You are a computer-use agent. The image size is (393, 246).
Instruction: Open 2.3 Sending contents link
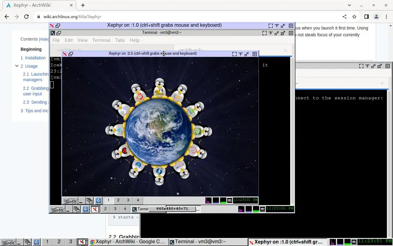[x=36, y=102]
